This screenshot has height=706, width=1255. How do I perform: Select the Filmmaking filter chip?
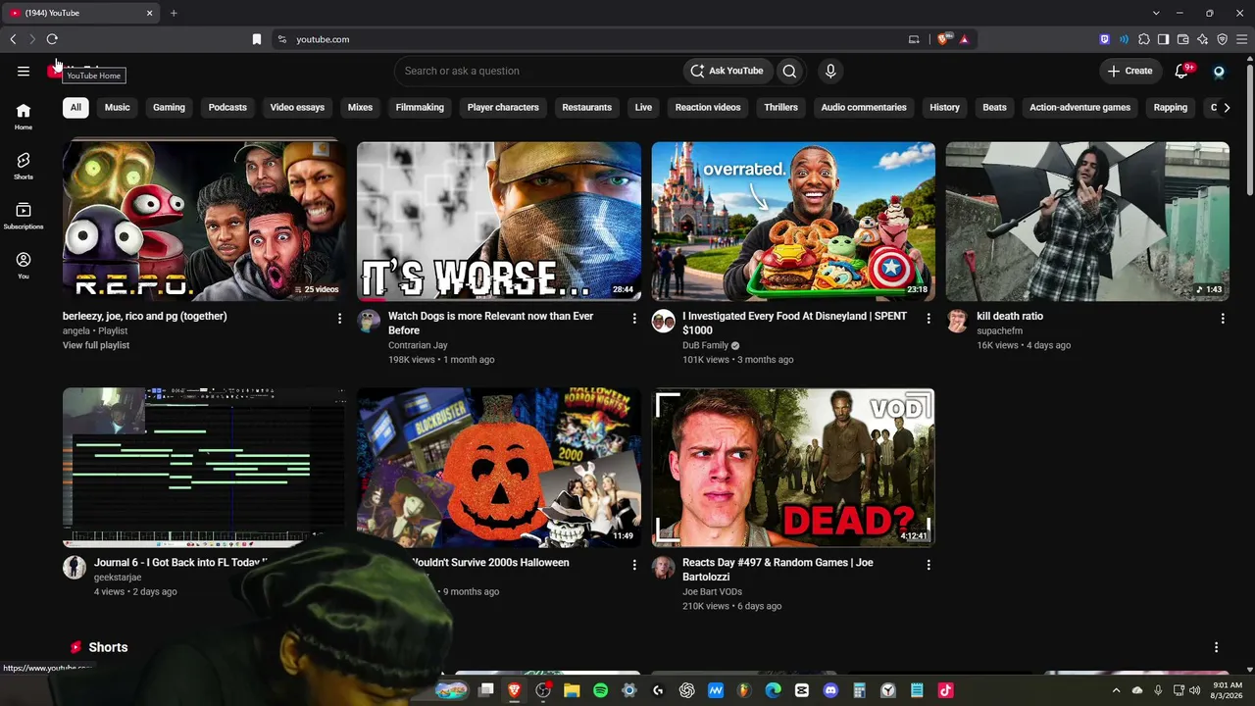[x=420, y=107]
